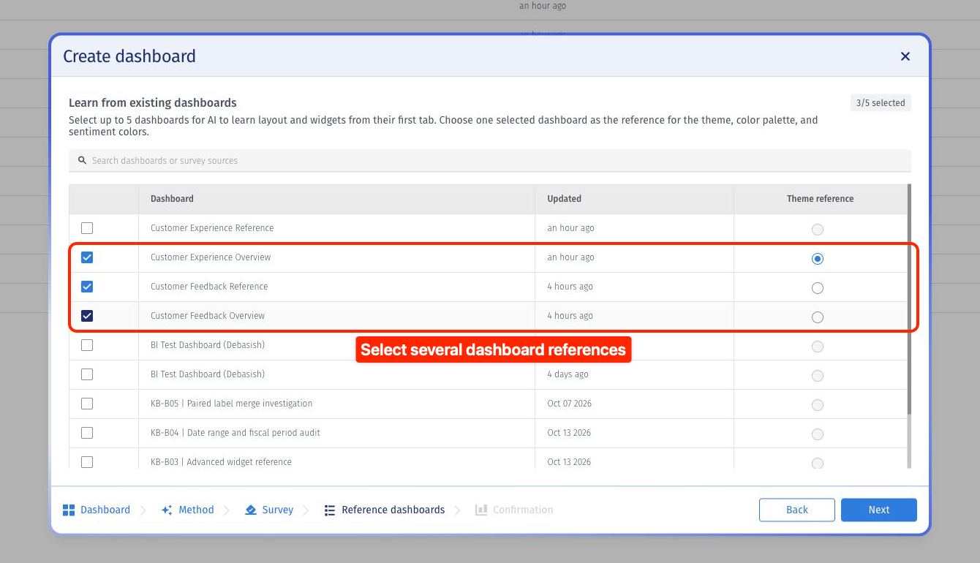Viewport: 980px width, 563px height.
Task: Click the Back button
Action: click(x=797, y=510)
